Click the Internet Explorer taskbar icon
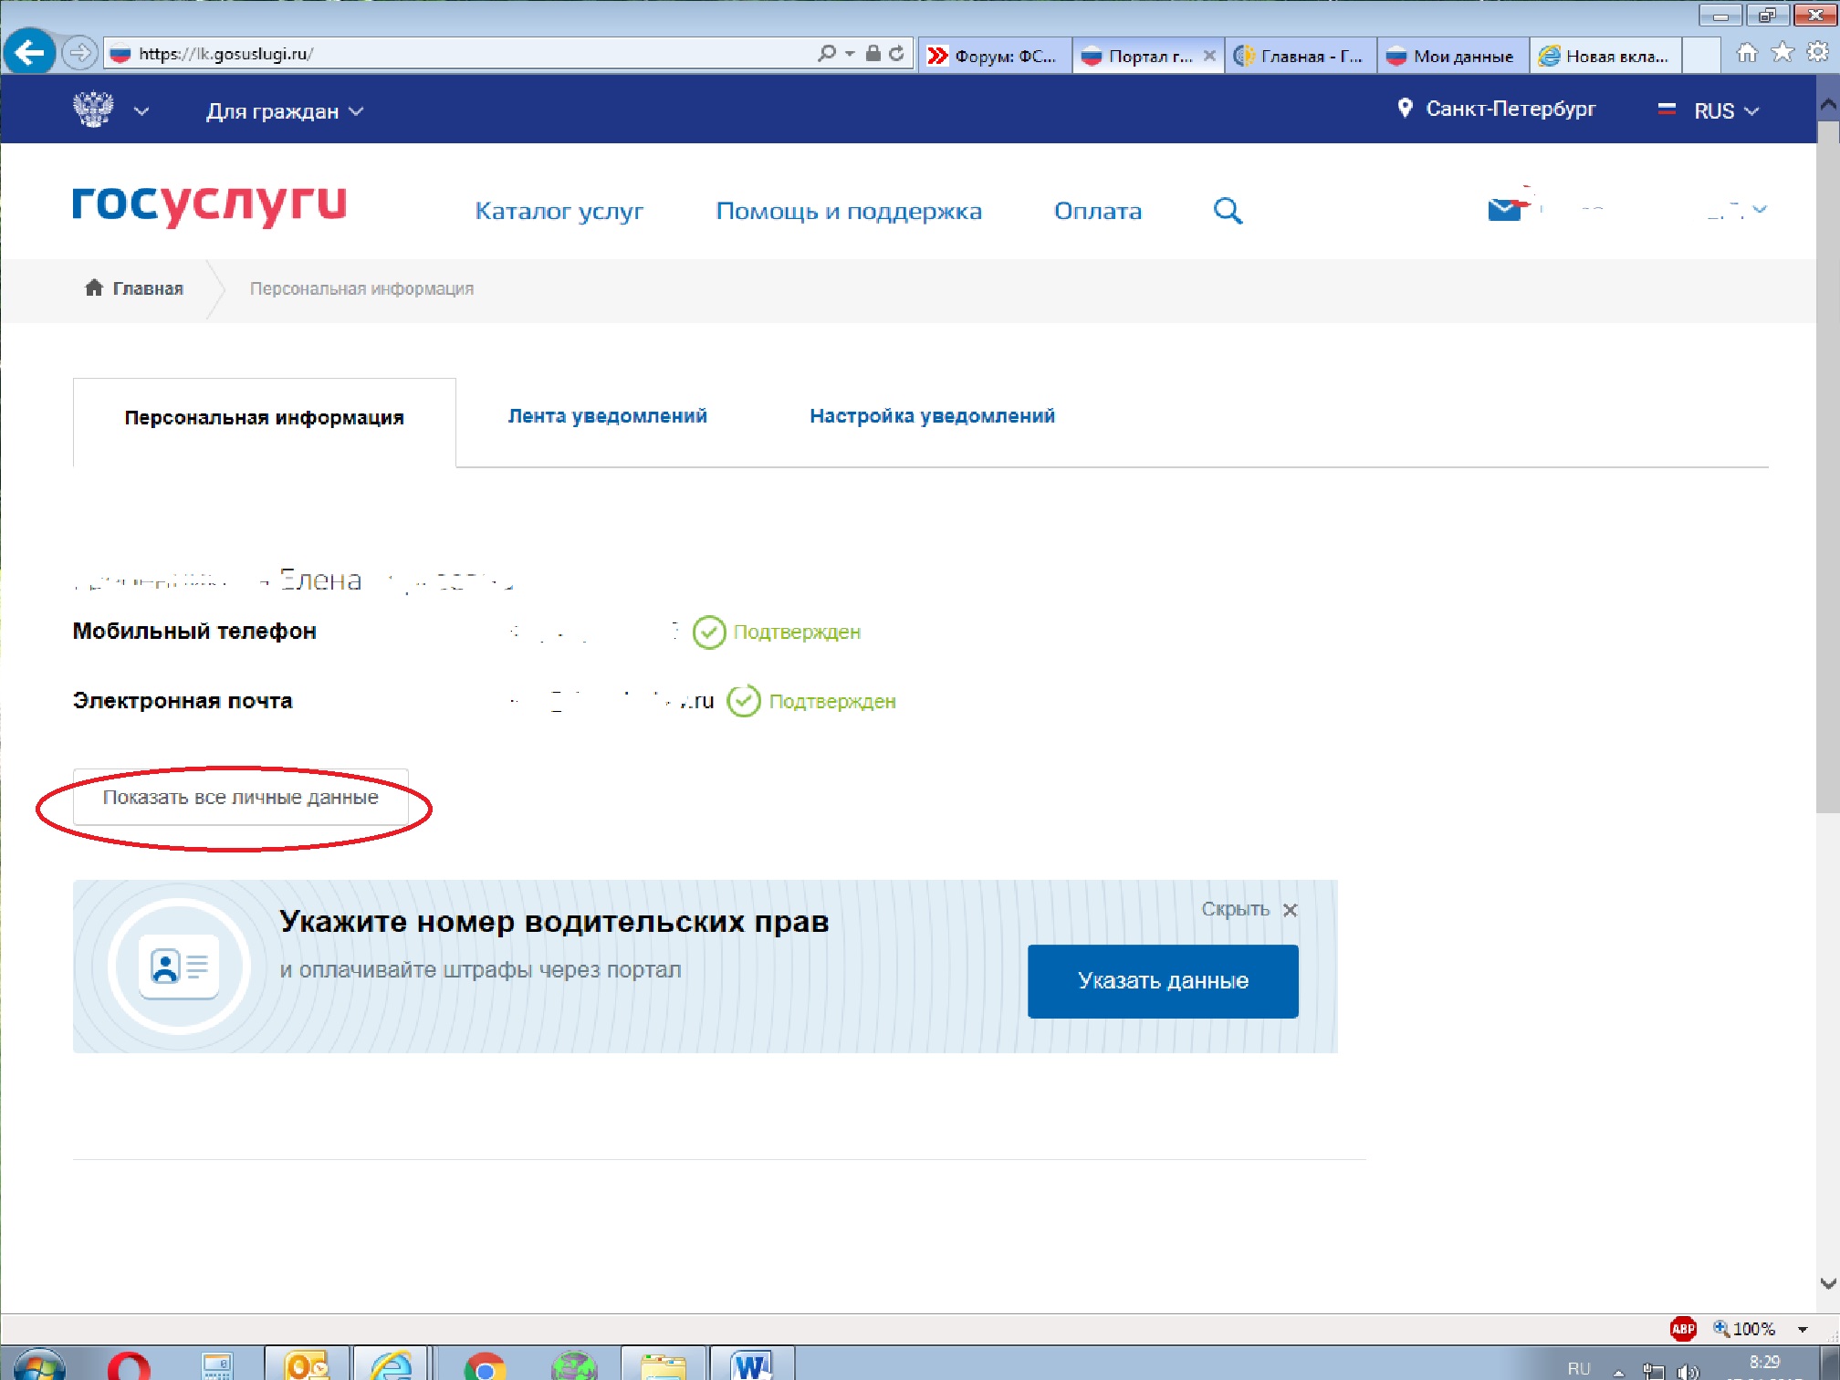 click(392, 1364)
